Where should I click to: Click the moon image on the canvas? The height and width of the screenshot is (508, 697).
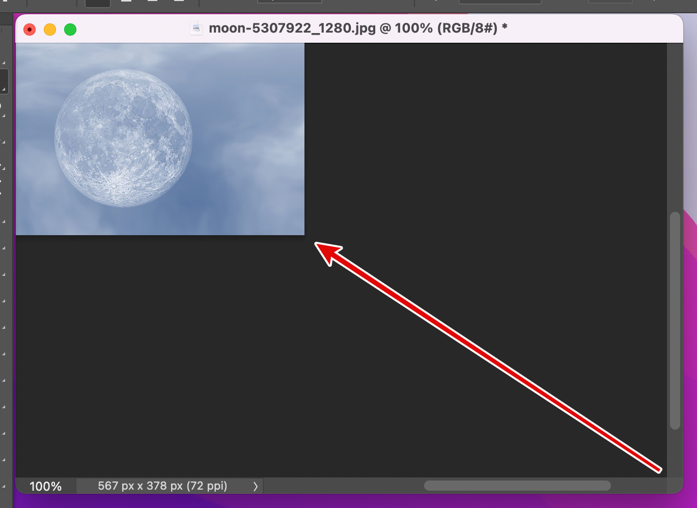123,138
